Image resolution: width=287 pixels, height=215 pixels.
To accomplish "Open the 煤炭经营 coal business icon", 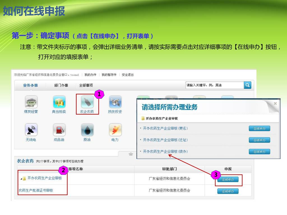I will [x=31, y=102].
